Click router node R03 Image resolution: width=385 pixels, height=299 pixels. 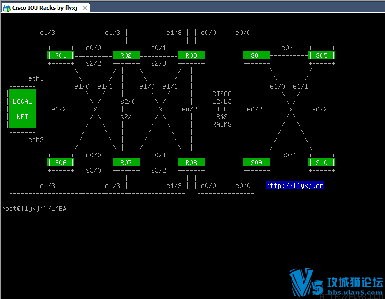pos(191,55)
